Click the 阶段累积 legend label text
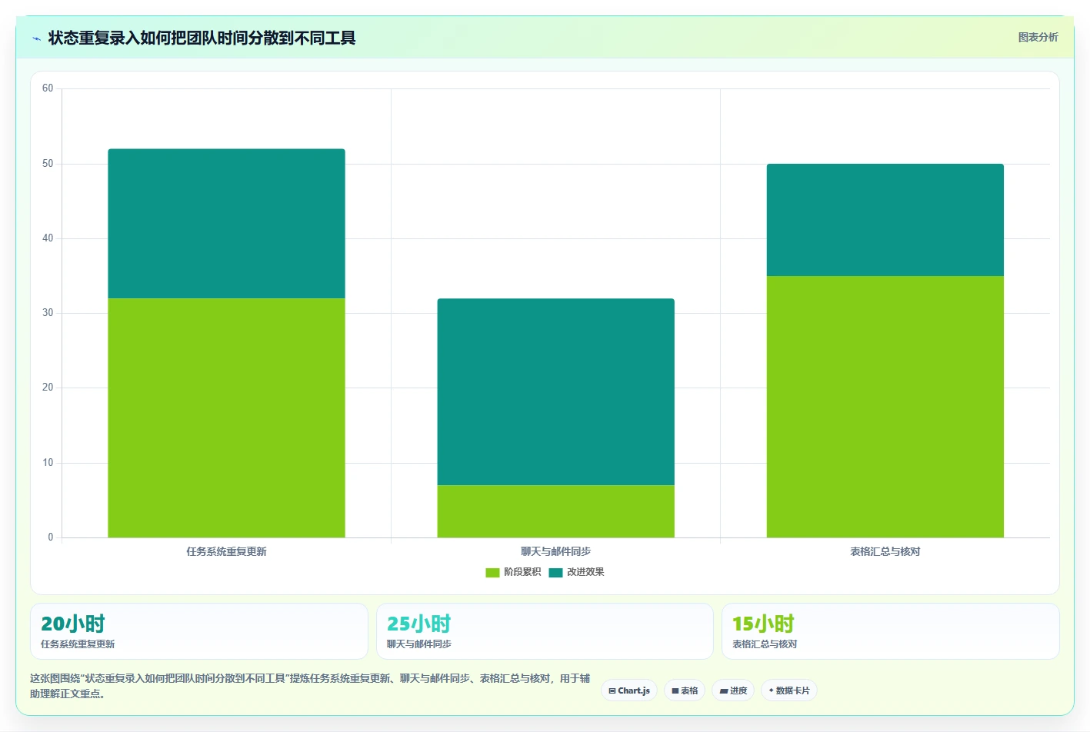1090x732 pixels. (522, 572)
